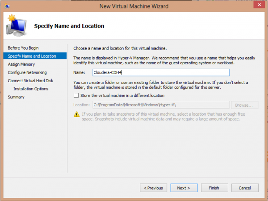Click the Browse button
268x201 pixels.
tap(245, 105)
